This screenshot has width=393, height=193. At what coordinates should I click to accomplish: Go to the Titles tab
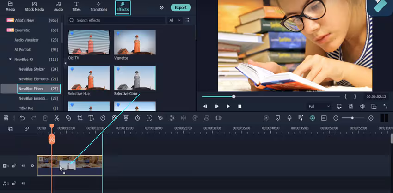coord(76,7)
